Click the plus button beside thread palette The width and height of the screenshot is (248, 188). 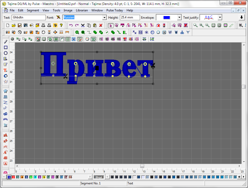tap(239, 177)
